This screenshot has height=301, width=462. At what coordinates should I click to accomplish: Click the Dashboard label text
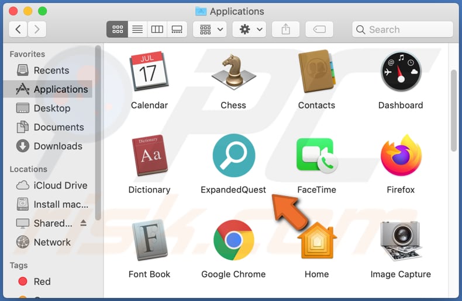tap(401, 105)
